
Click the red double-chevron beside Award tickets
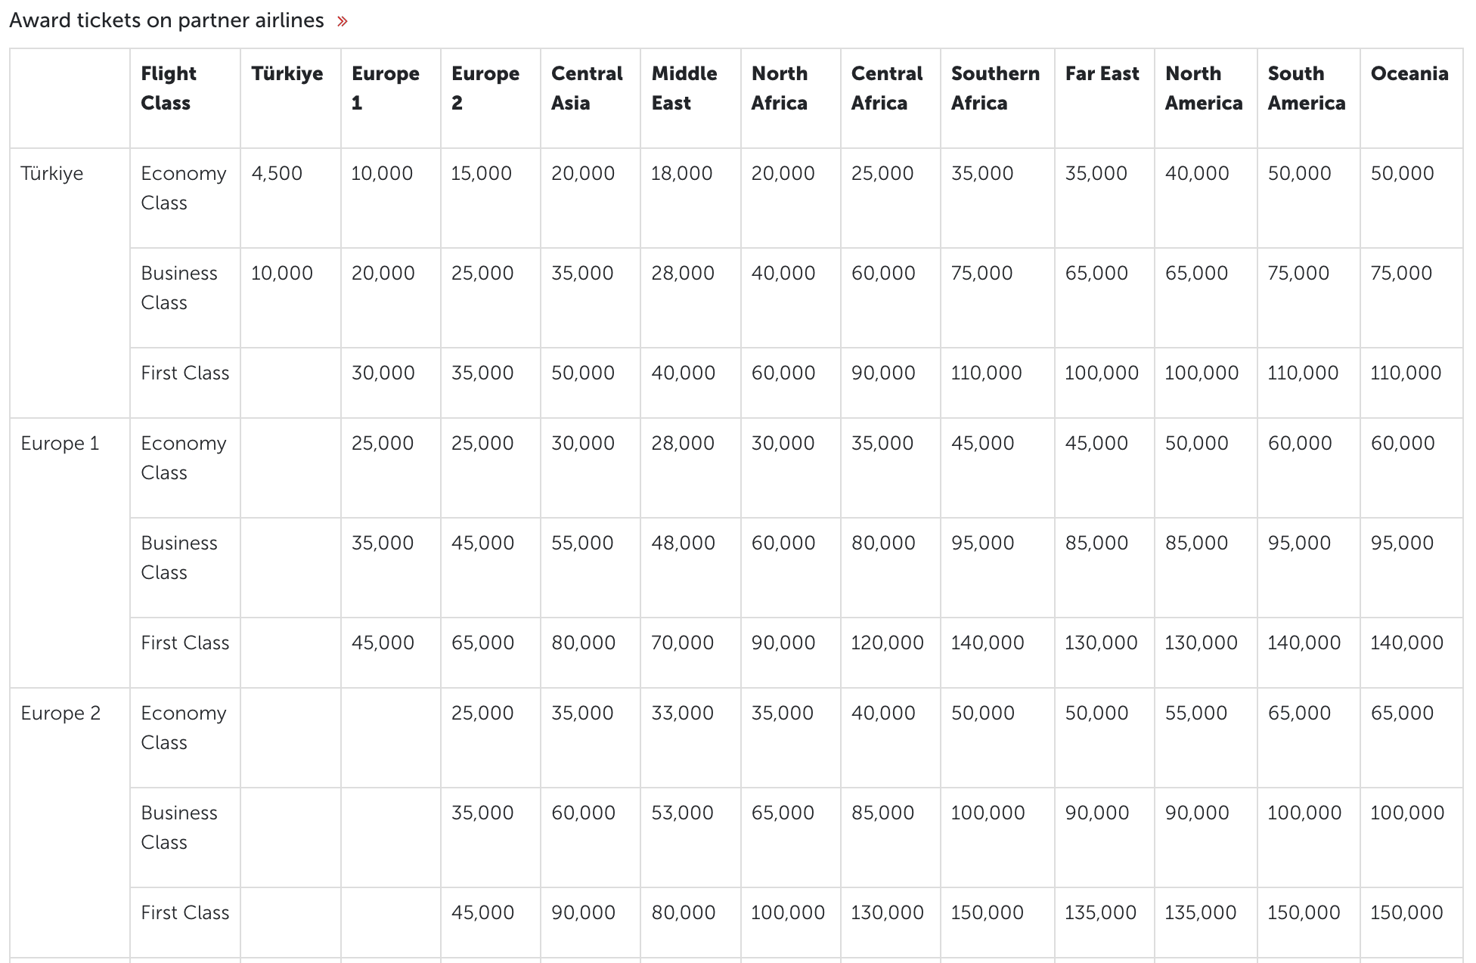point(343,21)
